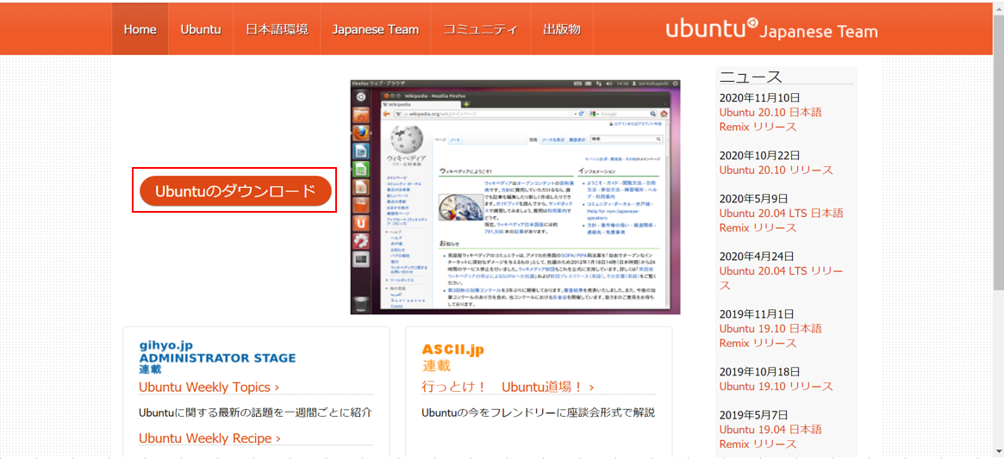
Task: Open the Ubuntu 19.10 リリース news link
Action: coord(776,386)
